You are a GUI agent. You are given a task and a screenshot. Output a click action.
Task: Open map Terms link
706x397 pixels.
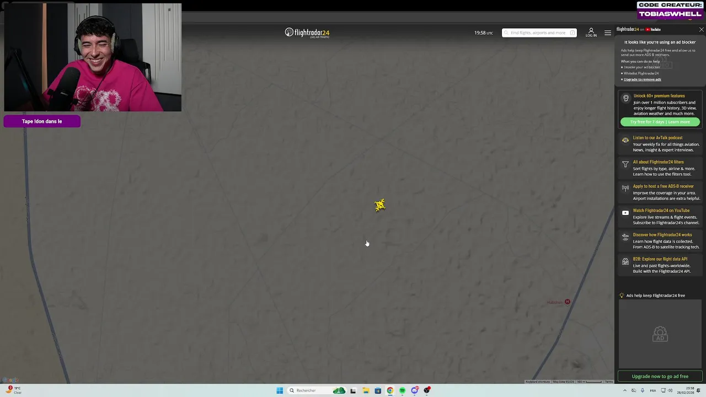(609, 382)
